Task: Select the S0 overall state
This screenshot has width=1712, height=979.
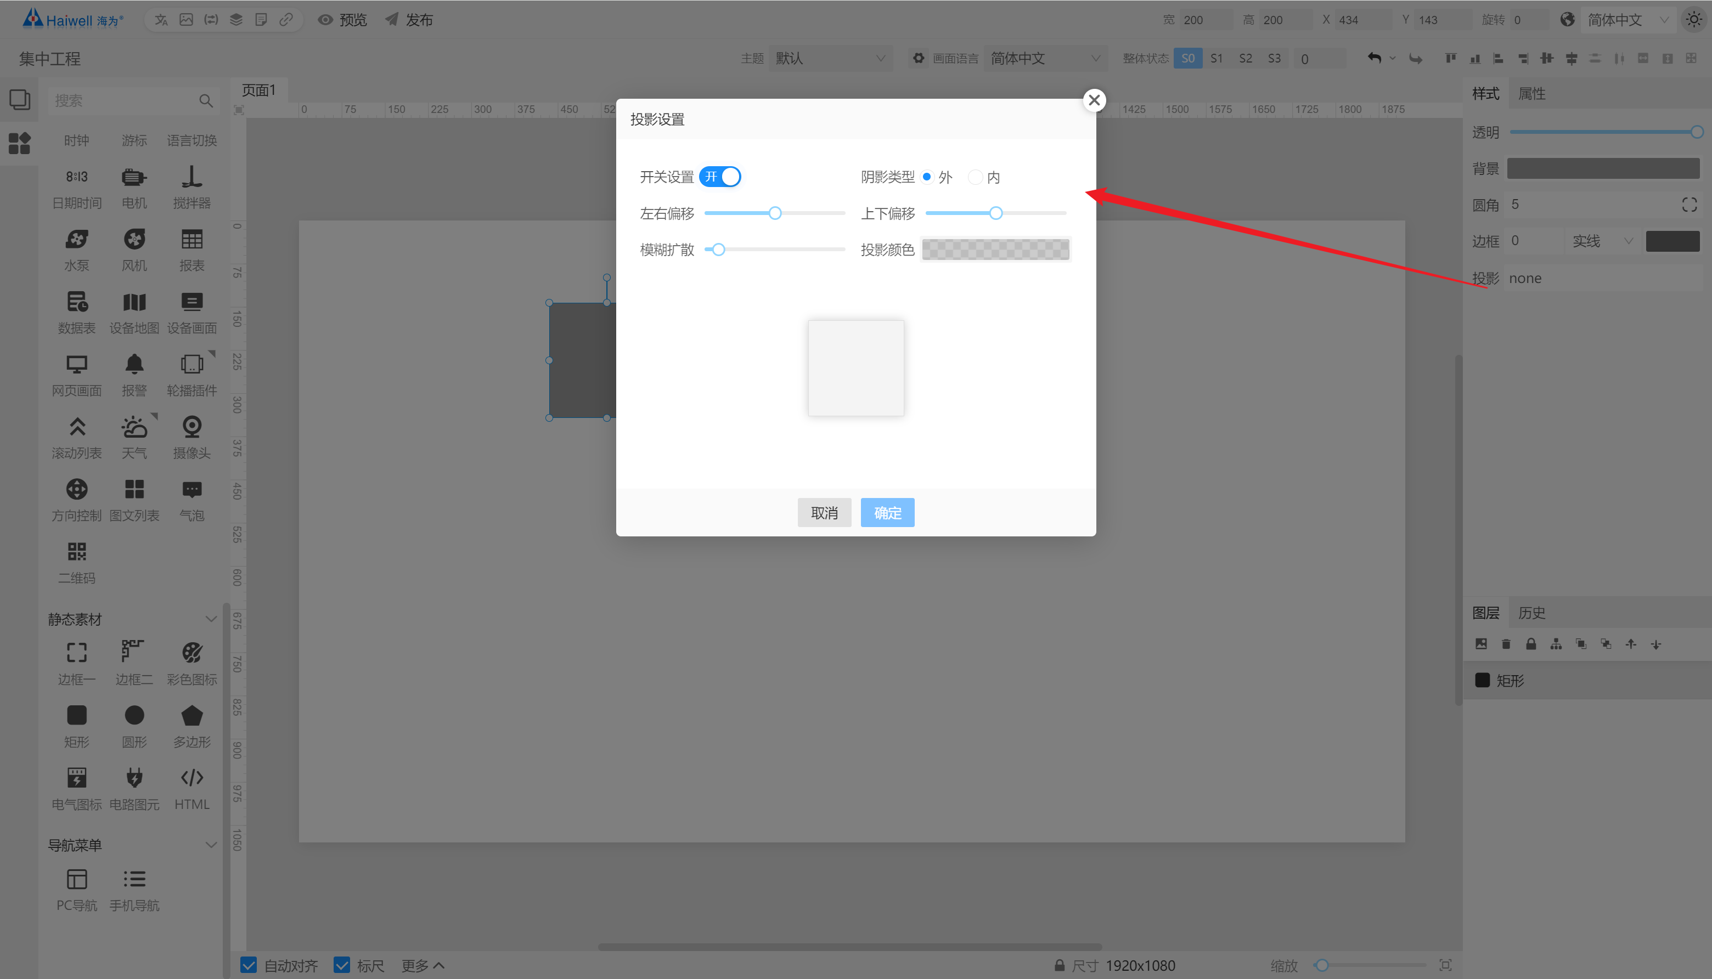Action: pos(1188,59)
